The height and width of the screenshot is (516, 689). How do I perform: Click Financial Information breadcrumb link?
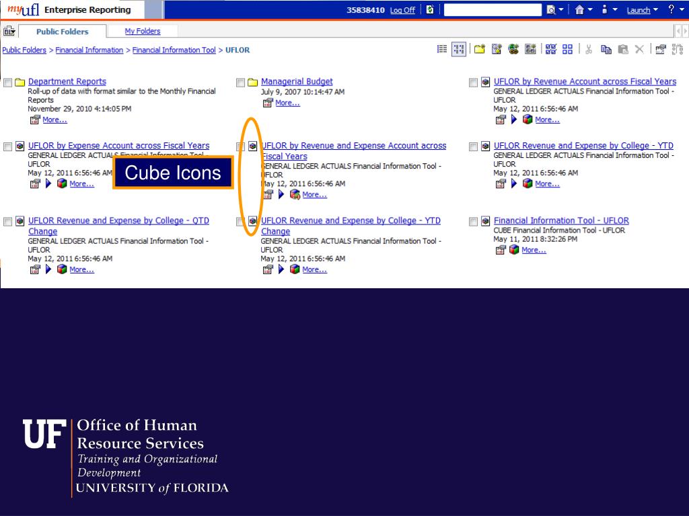(x=89, y=50)
